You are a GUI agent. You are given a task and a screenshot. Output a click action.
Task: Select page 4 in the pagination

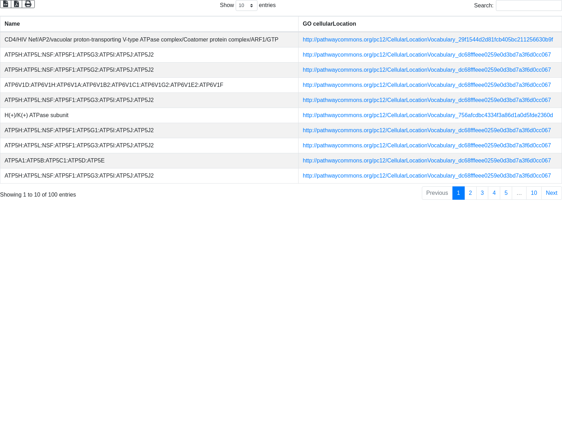point(494,193)
